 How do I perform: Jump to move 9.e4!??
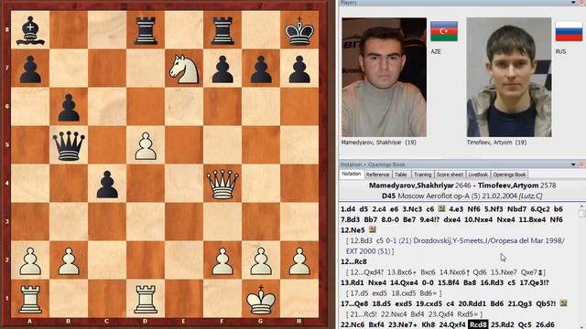[429, 219]
